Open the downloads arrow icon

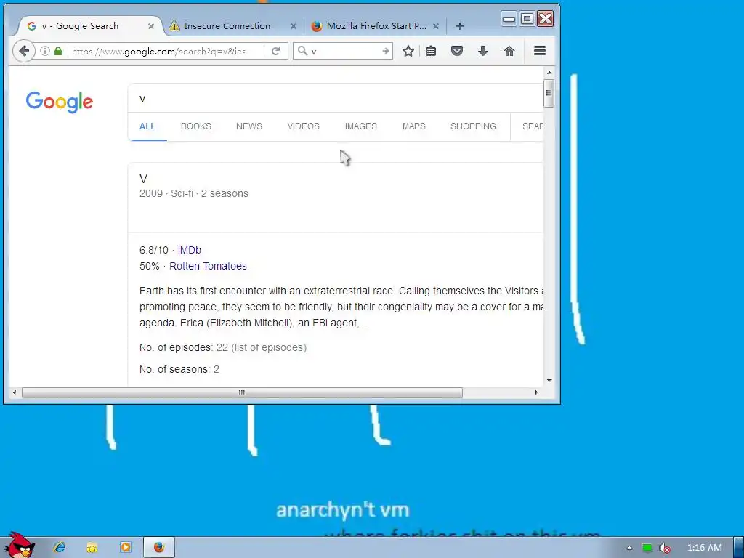483,51
